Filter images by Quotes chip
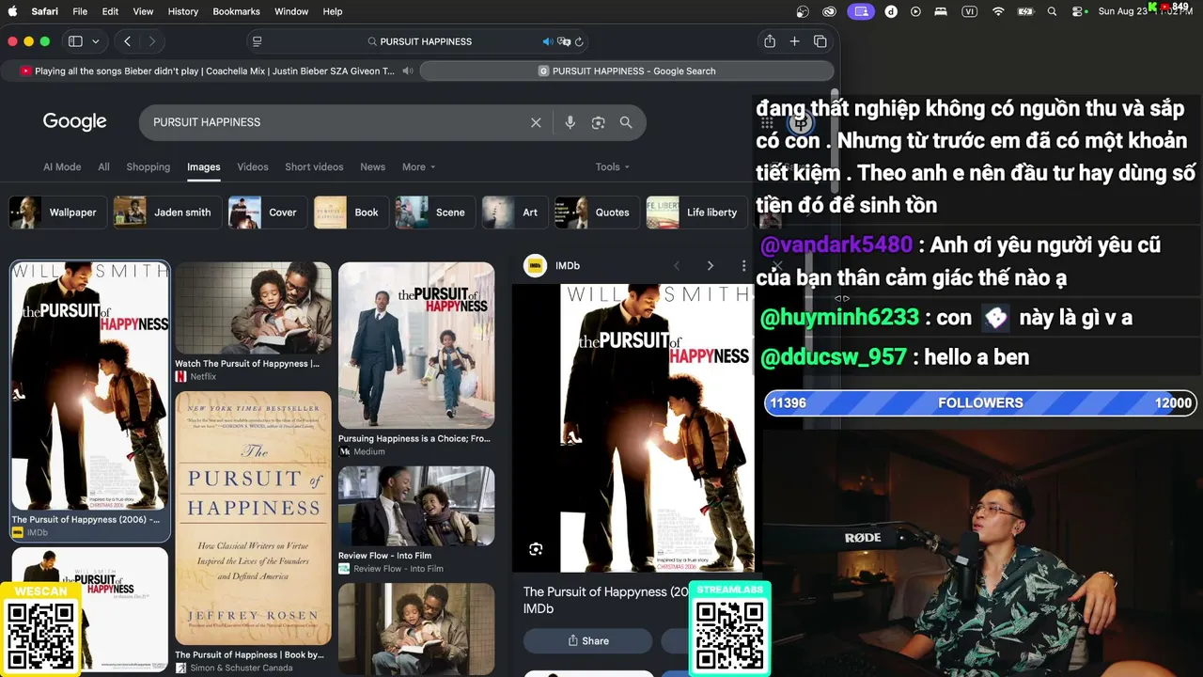Image resolution: width=1203 pixels, height=677 pixels. coord(597,213)
